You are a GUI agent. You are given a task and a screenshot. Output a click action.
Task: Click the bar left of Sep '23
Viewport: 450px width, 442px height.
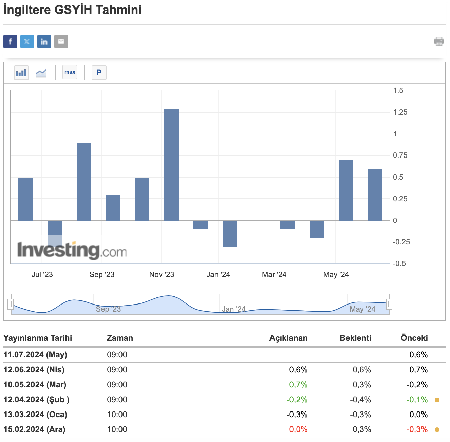(x=84, y=182)
